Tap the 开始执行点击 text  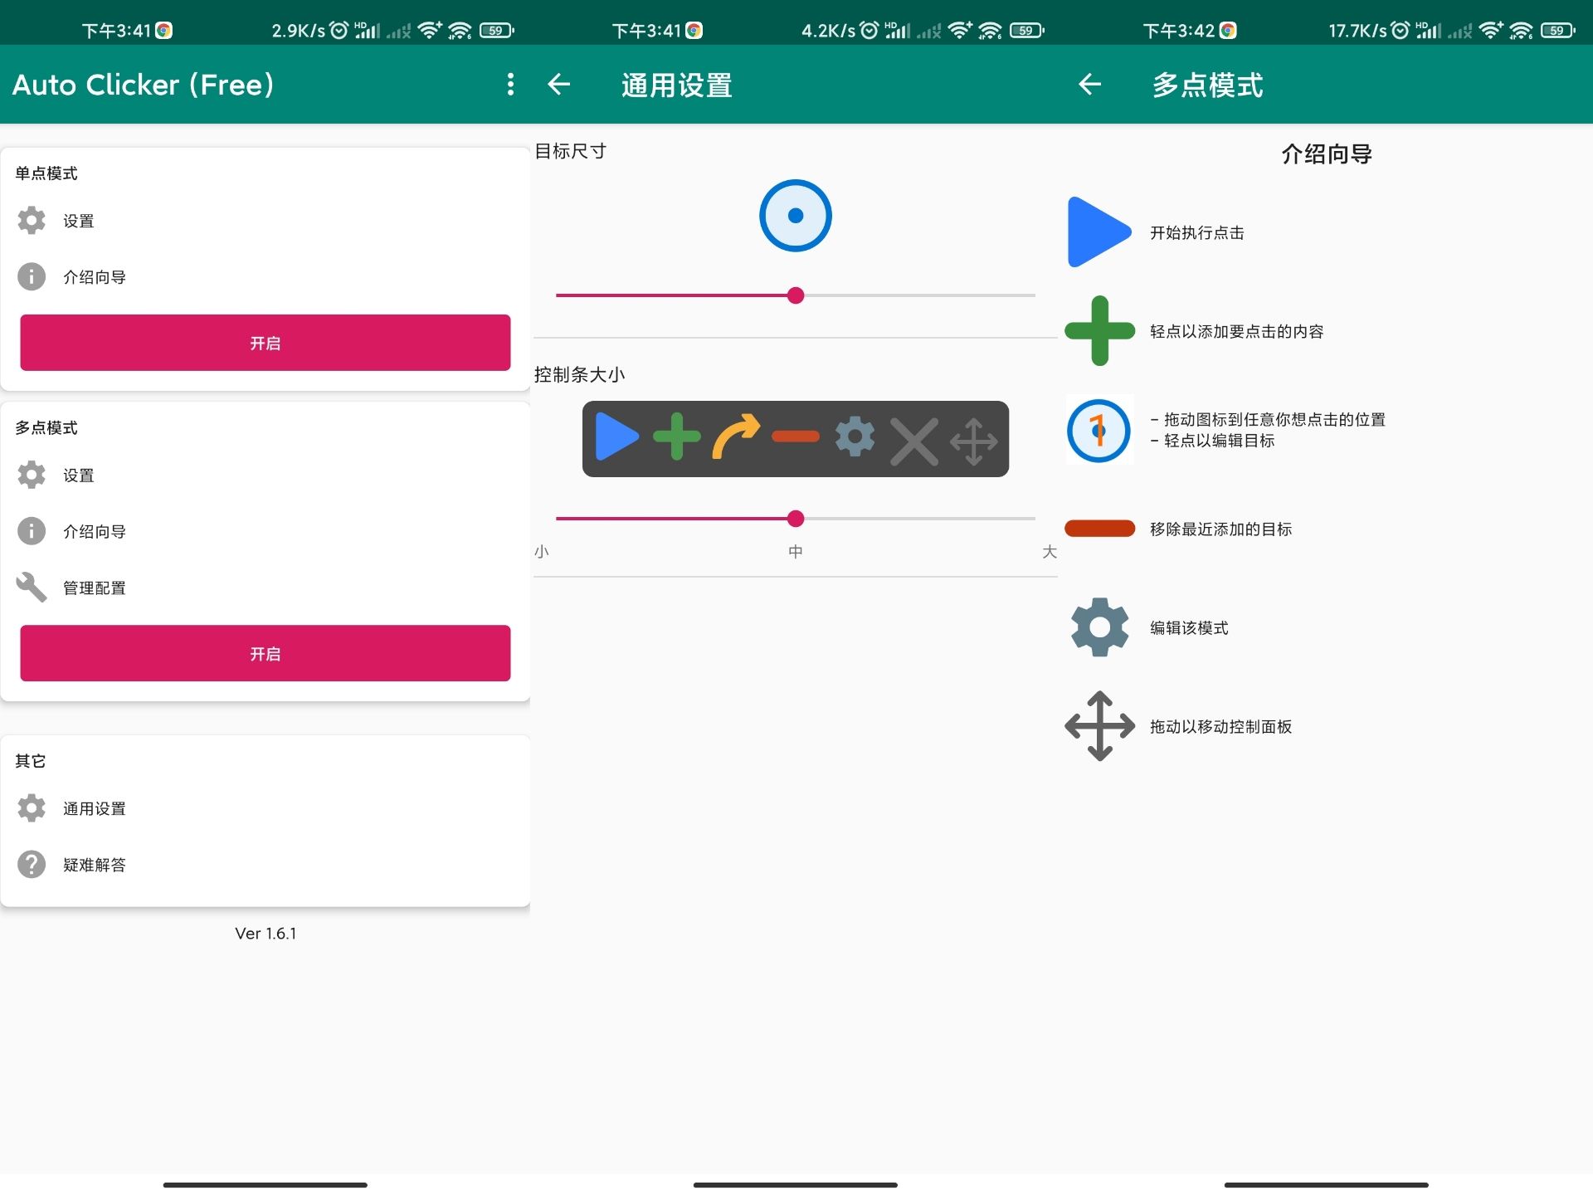pyautogui.click(x=1197, y=233)
